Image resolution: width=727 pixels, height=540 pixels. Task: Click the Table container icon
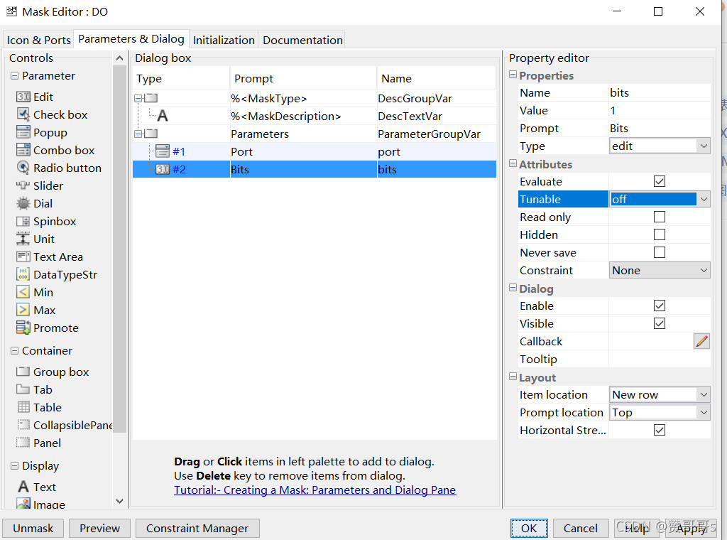(23, 407)
